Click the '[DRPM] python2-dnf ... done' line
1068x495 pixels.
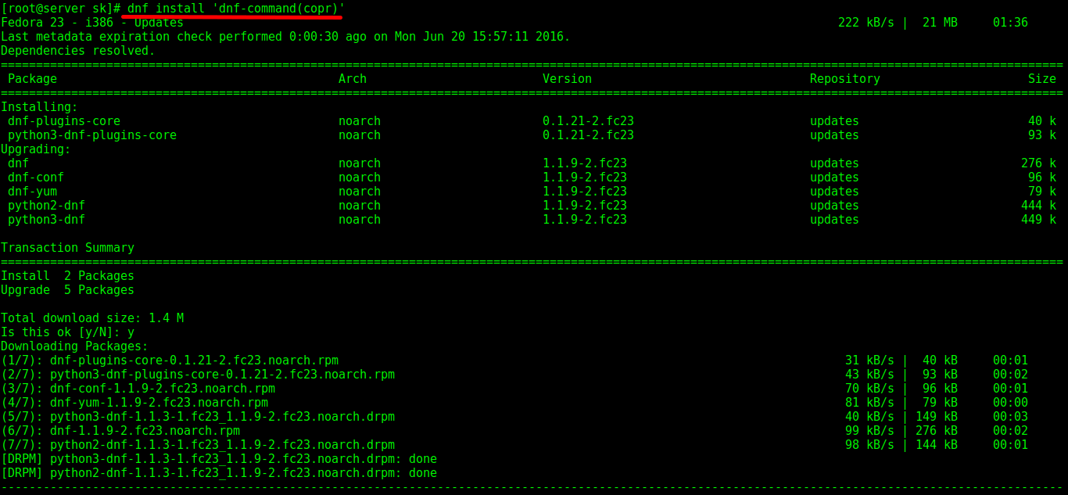[x=219, y=473]
